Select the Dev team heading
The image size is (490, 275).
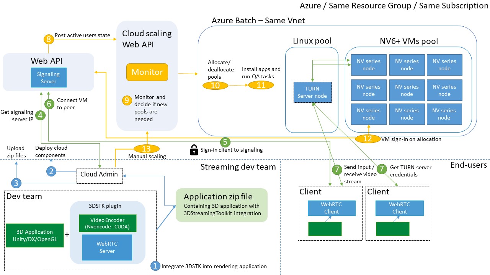(24, 196)
